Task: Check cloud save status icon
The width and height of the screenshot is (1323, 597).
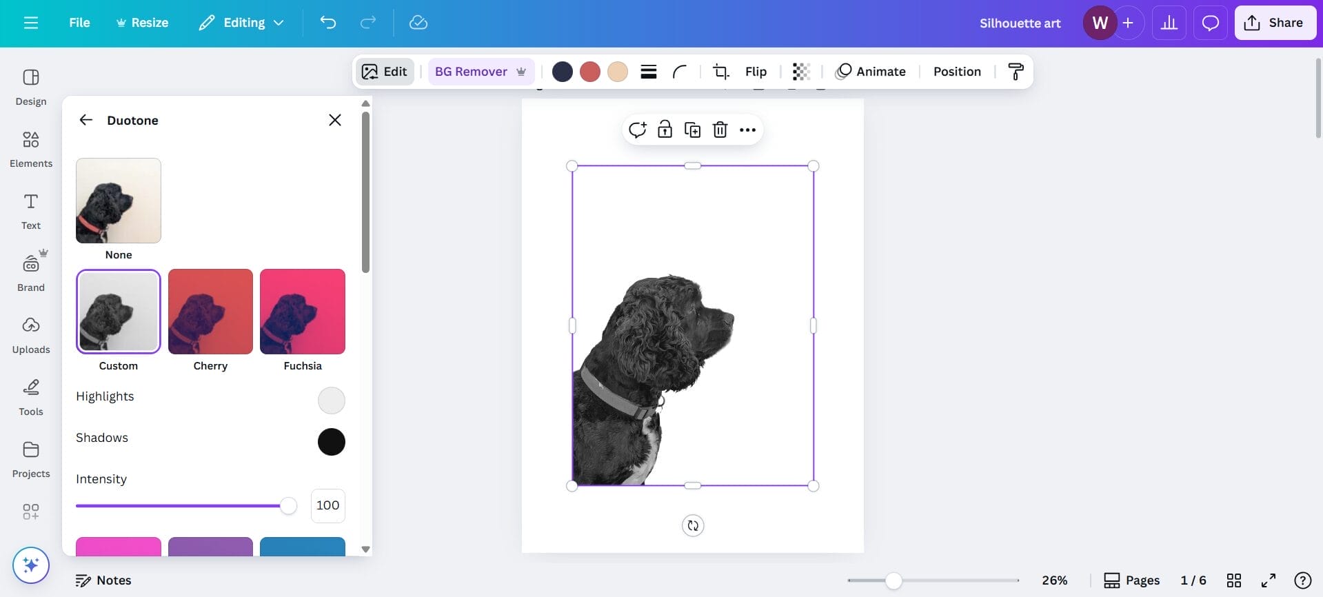Action: pos(418,23)
